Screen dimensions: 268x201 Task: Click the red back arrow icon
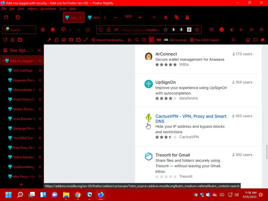[242, 30]
